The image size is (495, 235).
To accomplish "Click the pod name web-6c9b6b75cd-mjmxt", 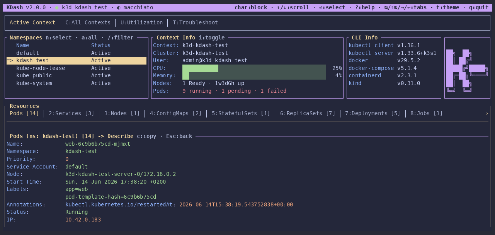I will (98, 144).
